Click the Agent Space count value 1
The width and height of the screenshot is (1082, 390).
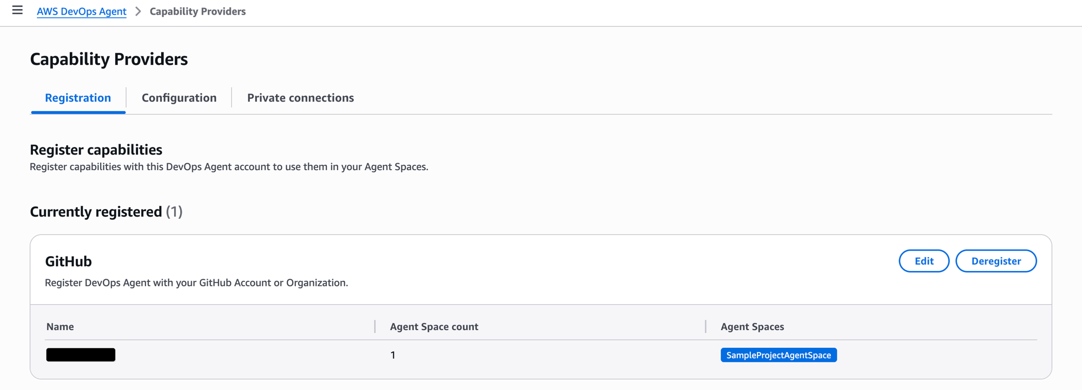tap(393, 355)
